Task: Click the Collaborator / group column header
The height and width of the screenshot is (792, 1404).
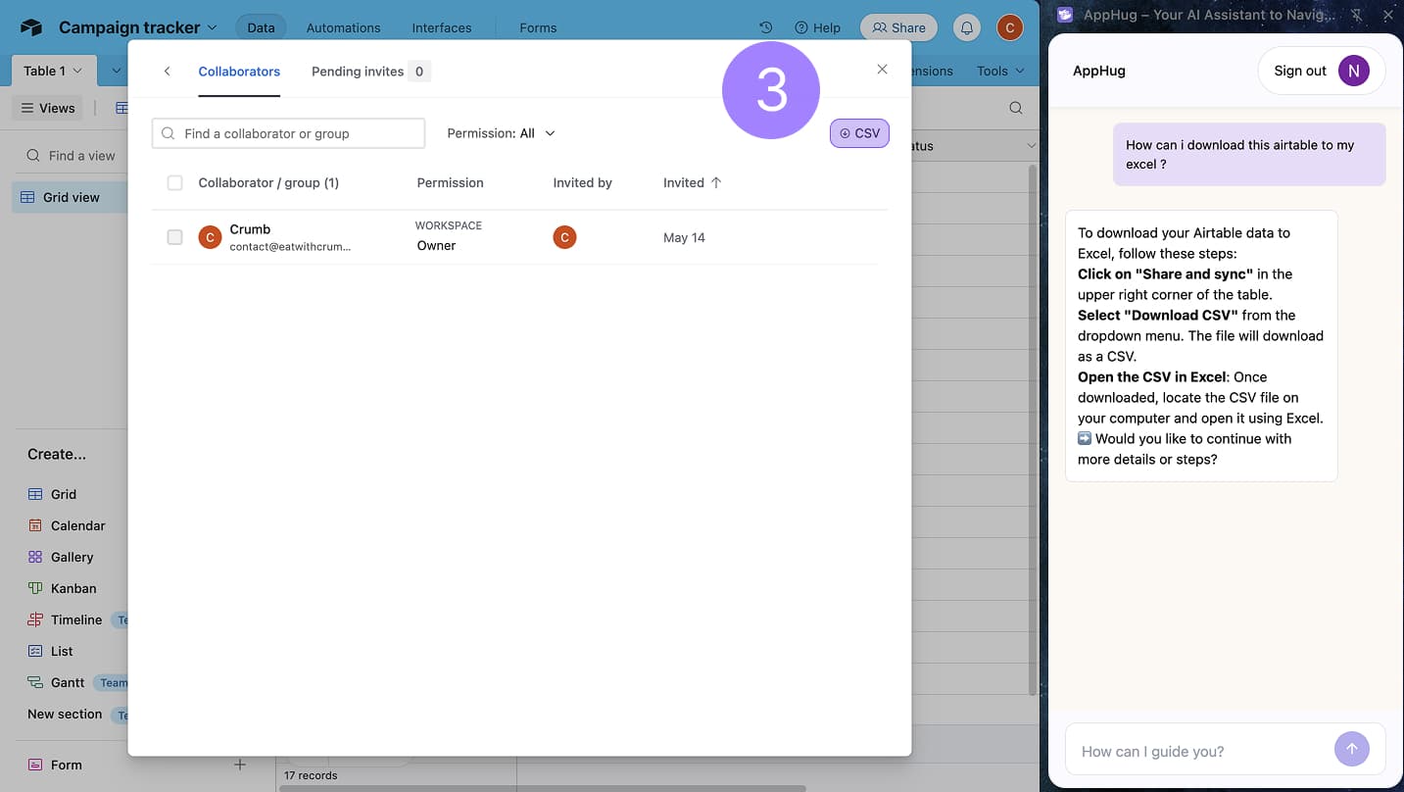Action: tap(268, 182)
